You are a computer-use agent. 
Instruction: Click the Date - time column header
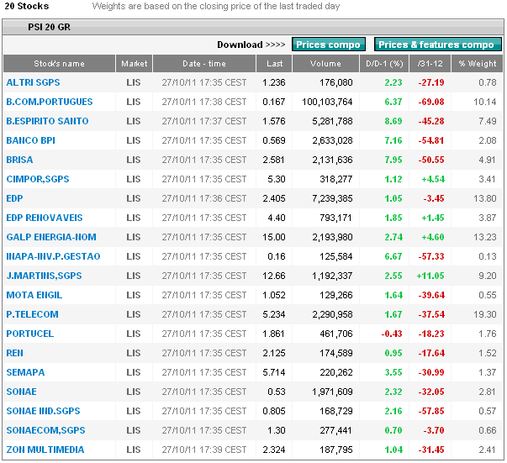pyautogui.click(x=204, y=64)
